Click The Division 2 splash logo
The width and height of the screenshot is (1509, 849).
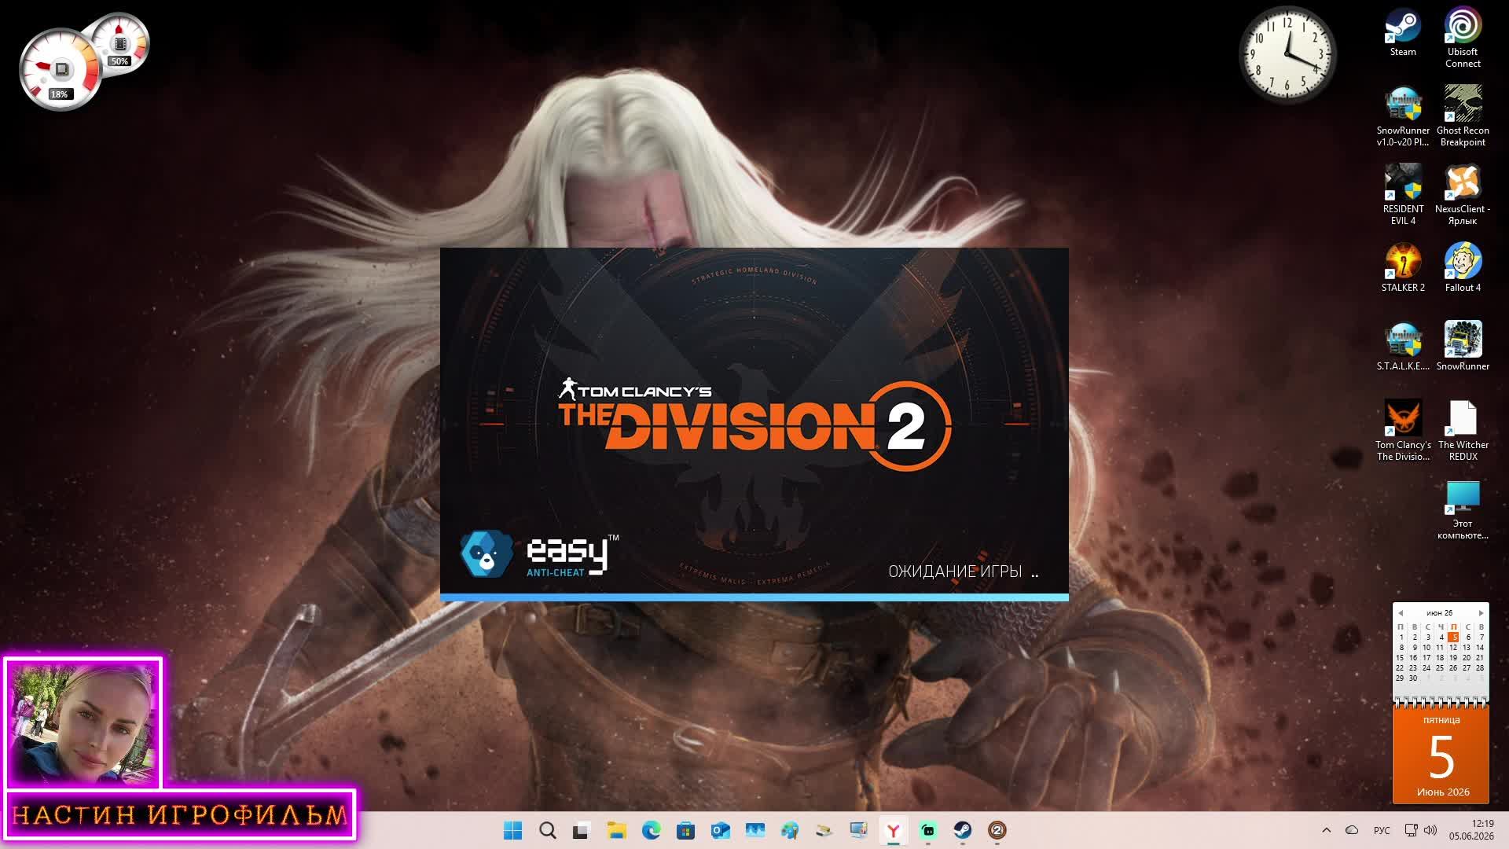(754, 424)
